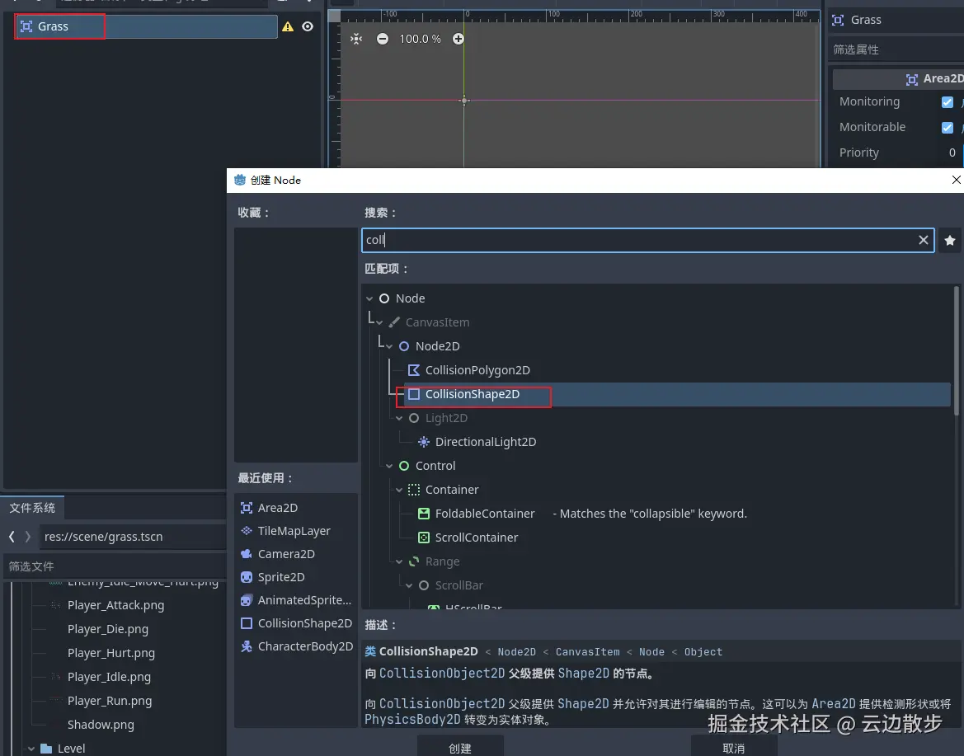Collapse the Node2D branch
The image size is (964, 756).
pyautogui.click(x=389, y=346)
